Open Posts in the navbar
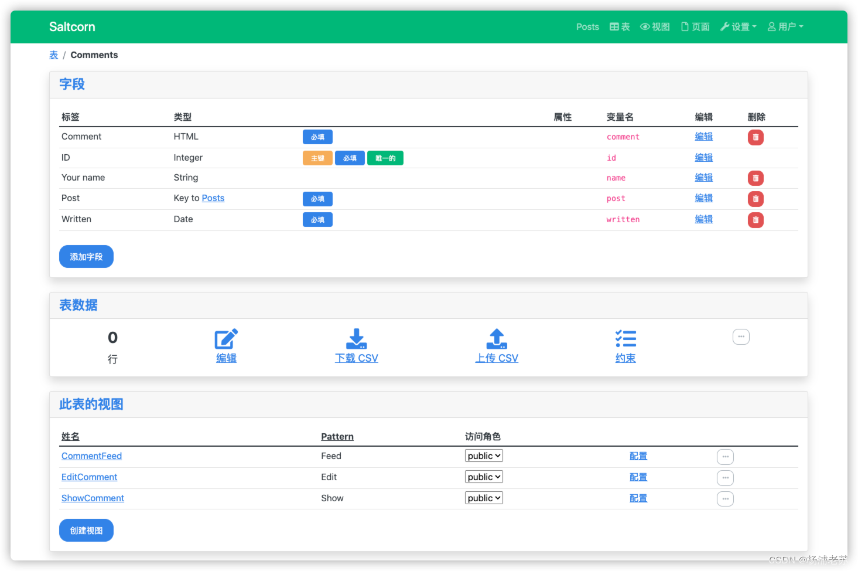858x571 pixels. coord(587,26)
